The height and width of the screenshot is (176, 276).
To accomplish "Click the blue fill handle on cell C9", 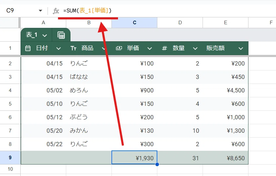I will [x=157, y=164].
